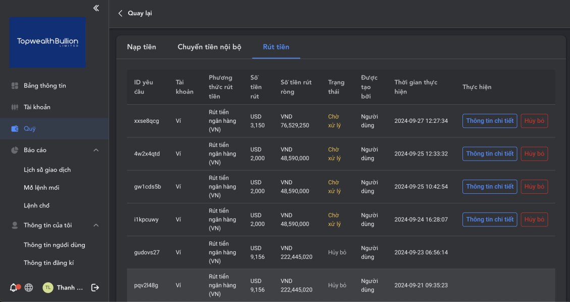Click the Tài khoản sidebar icon
570x302 pixels.
pyautogui.click(x=15, y=107)
